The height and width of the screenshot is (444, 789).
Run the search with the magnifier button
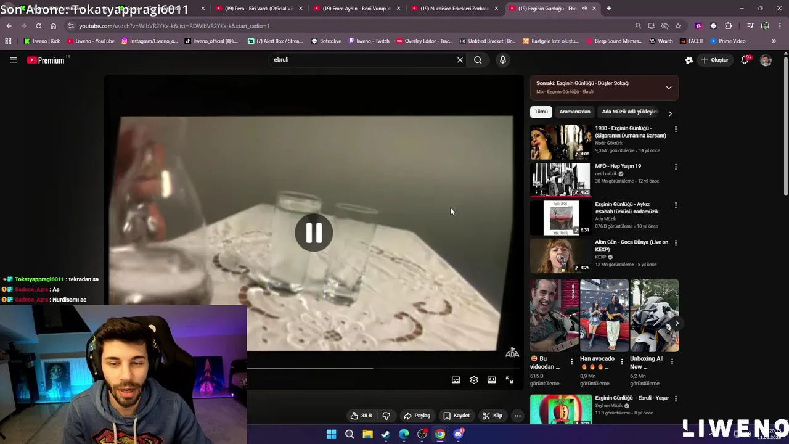coord(478,60)
